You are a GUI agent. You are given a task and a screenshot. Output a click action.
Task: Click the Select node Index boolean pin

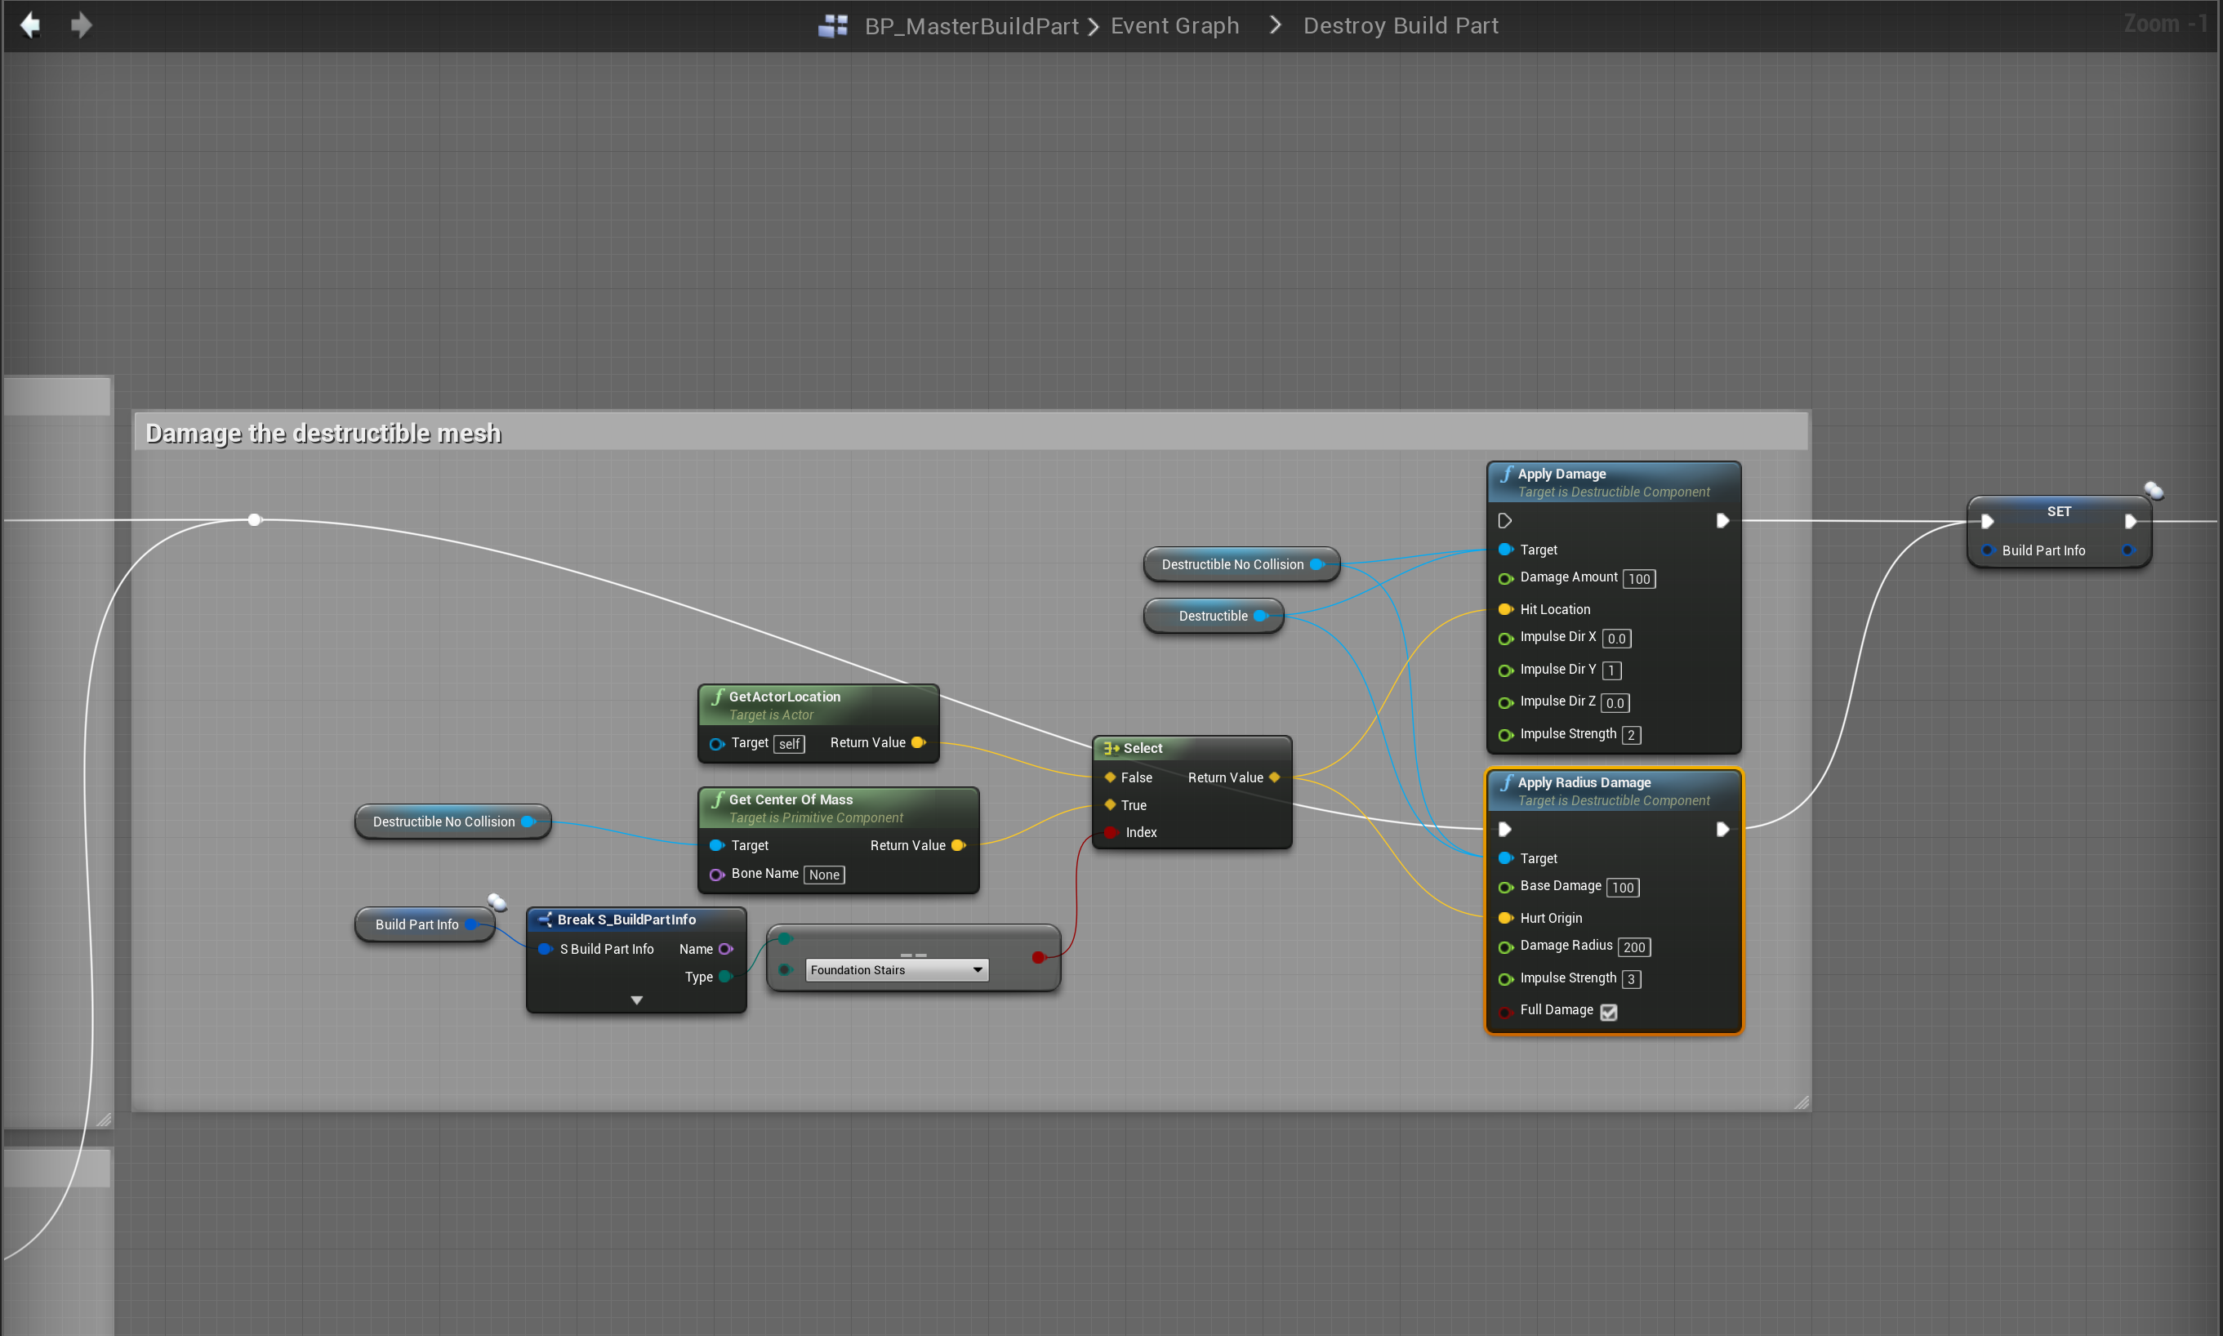(x=1111, y=832)
